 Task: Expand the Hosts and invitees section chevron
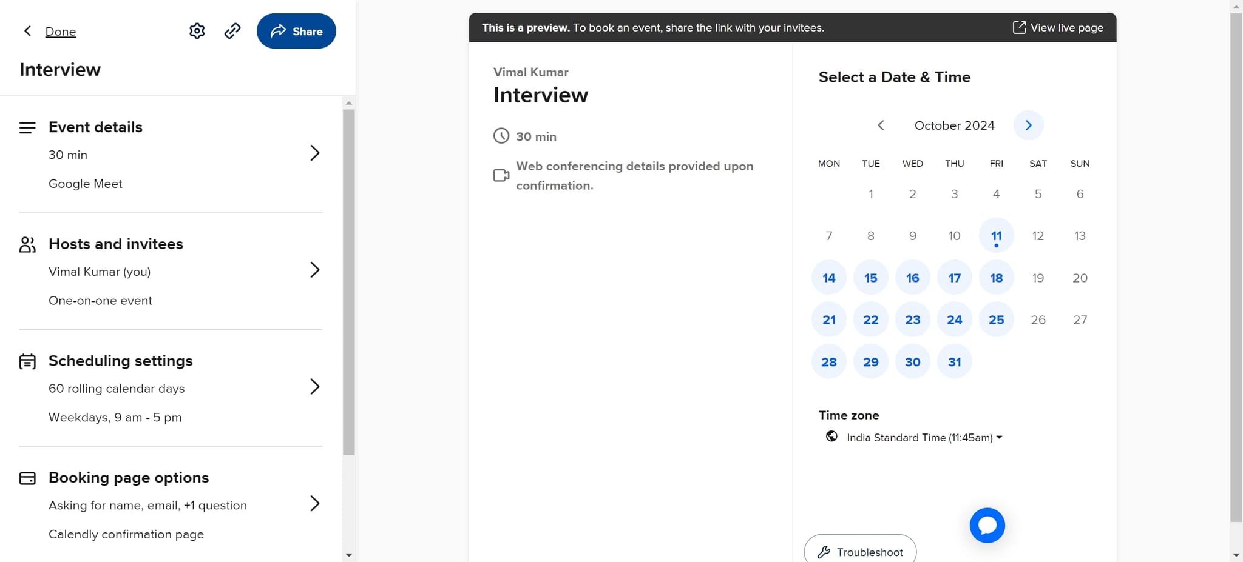[315, 270]
